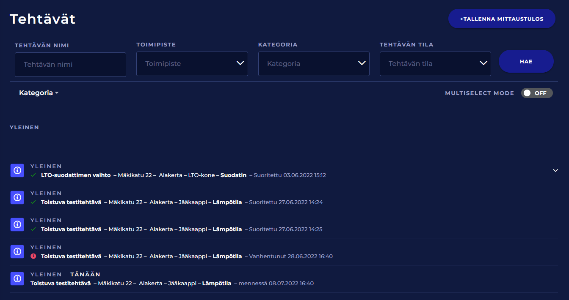Open the Tehtävän tila dropdown
This screenshot has height=300, width=569.
pyautogui.click(x=435, y=64)
